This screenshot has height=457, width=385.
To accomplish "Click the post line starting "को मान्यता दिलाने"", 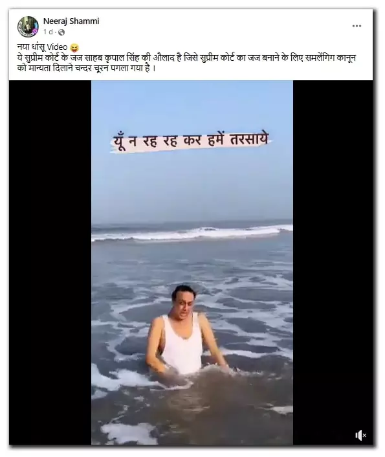I will 86,69.
